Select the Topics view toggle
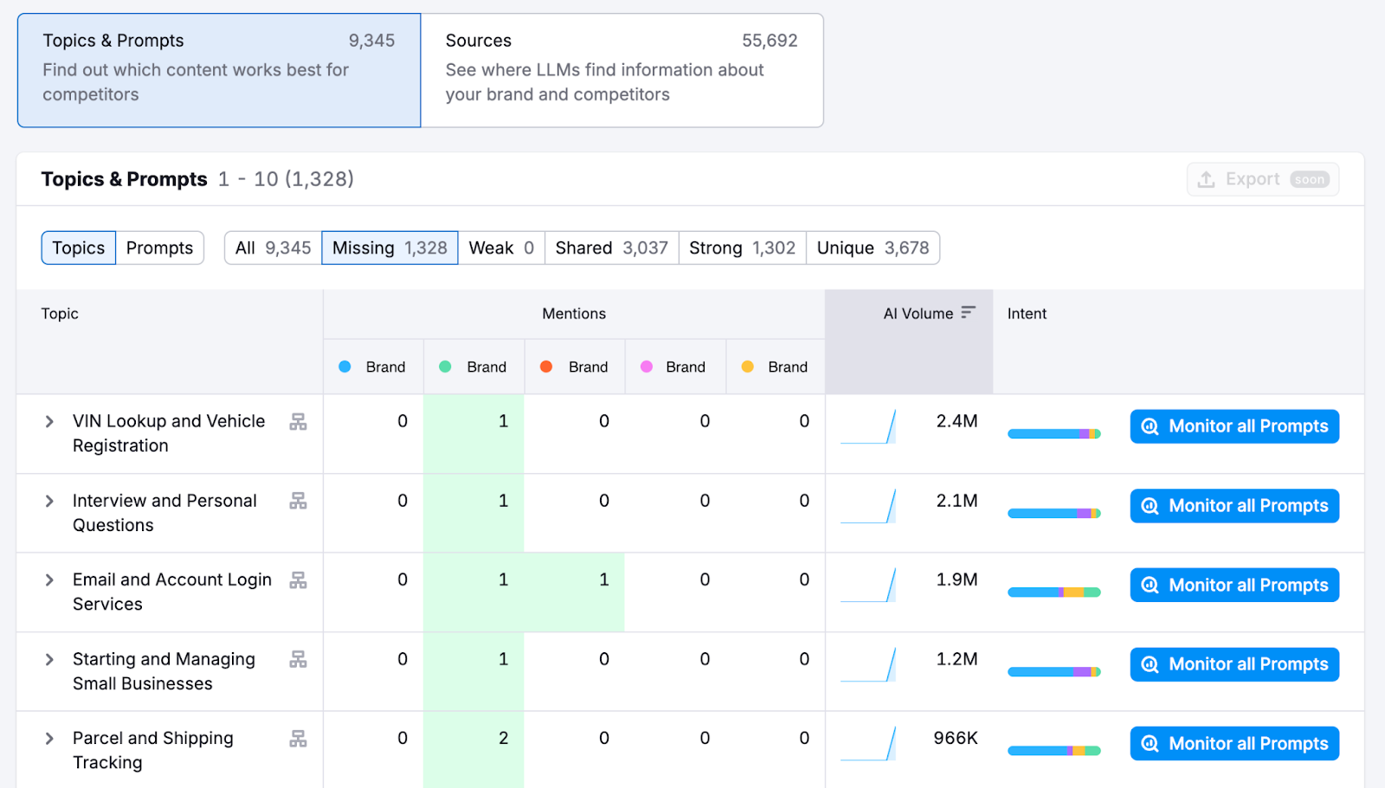 78,248
